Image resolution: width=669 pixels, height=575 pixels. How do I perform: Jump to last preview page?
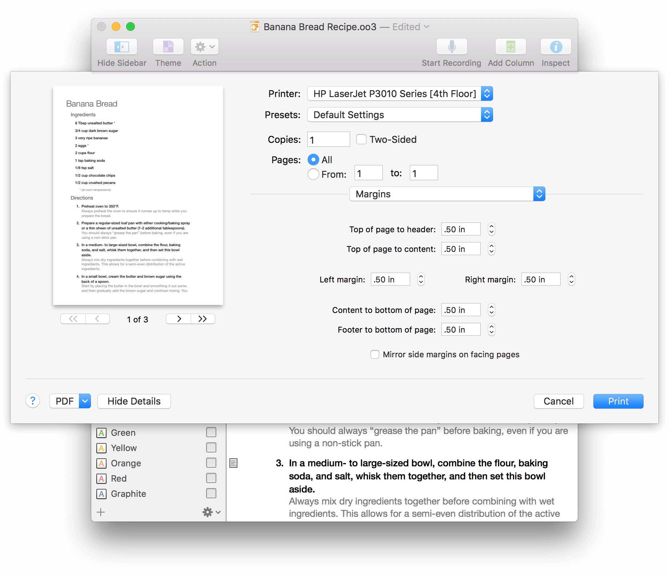tap(203, 319)
